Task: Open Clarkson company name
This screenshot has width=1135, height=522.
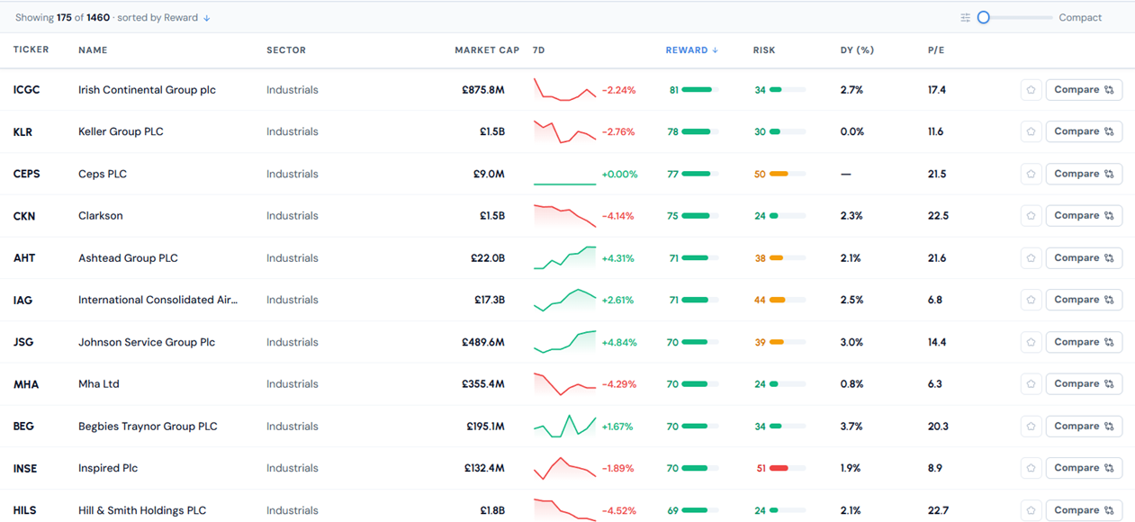Action: coord(101,216)
